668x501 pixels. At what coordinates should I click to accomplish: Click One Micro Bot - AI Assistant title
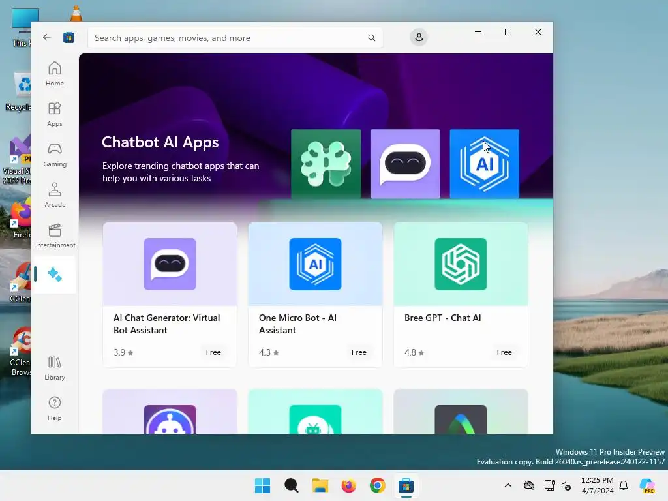click(x=297, y=324)
